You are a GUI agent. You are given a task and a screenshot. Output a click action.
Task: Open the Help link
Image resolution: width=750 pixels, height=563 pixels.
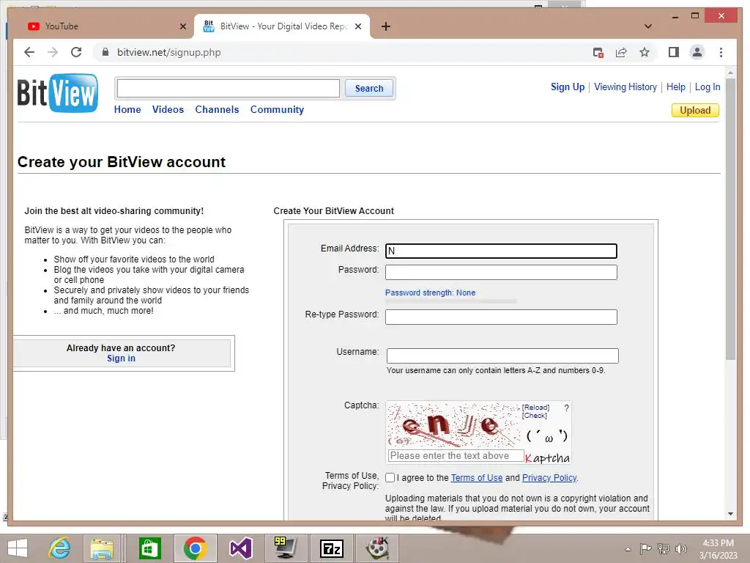click(675, 87)
